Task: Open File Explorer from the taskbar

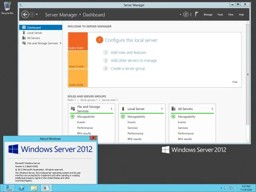Action: 34,188
